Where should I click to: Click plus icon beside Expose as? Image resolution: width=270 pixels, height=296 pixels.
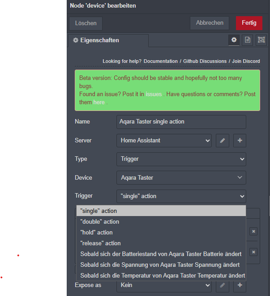[x=240, y=285]
